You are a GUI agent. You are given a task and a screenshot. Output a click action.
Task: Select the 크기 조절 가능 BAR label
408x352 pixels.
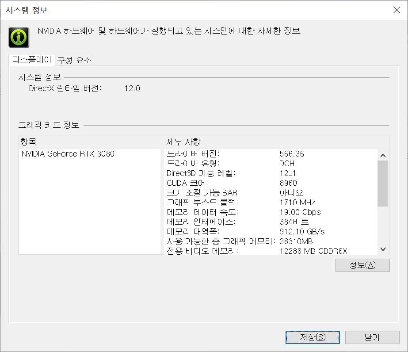(x=202, y=193)
